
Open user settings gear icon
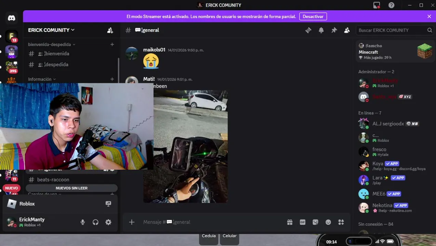pyautogui.click(x=108, y=222)
